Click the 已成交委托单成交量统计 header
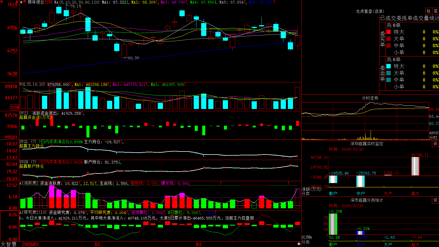Screen dimensions: 439x247 [409, 18]
